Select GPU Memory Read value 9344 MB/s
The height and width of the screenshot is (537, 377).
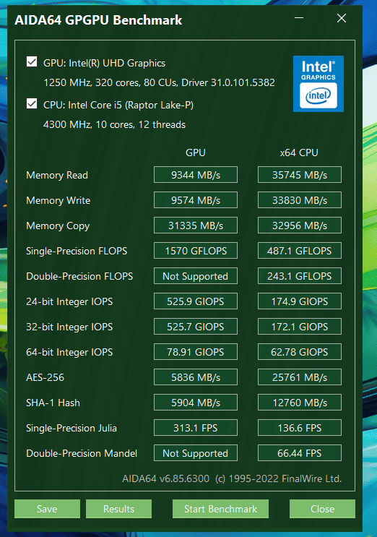click(196, 175)
